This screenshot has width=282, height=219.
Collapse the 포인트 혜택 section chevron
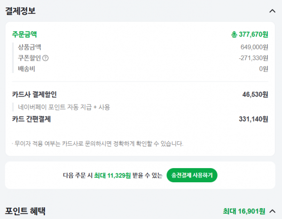click(272, 211)
